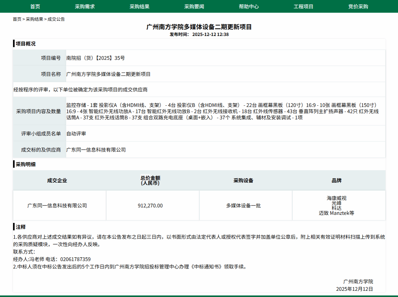
Task: Click project number 南院招（货）【2025】35号
Action: tap(95, 58)
